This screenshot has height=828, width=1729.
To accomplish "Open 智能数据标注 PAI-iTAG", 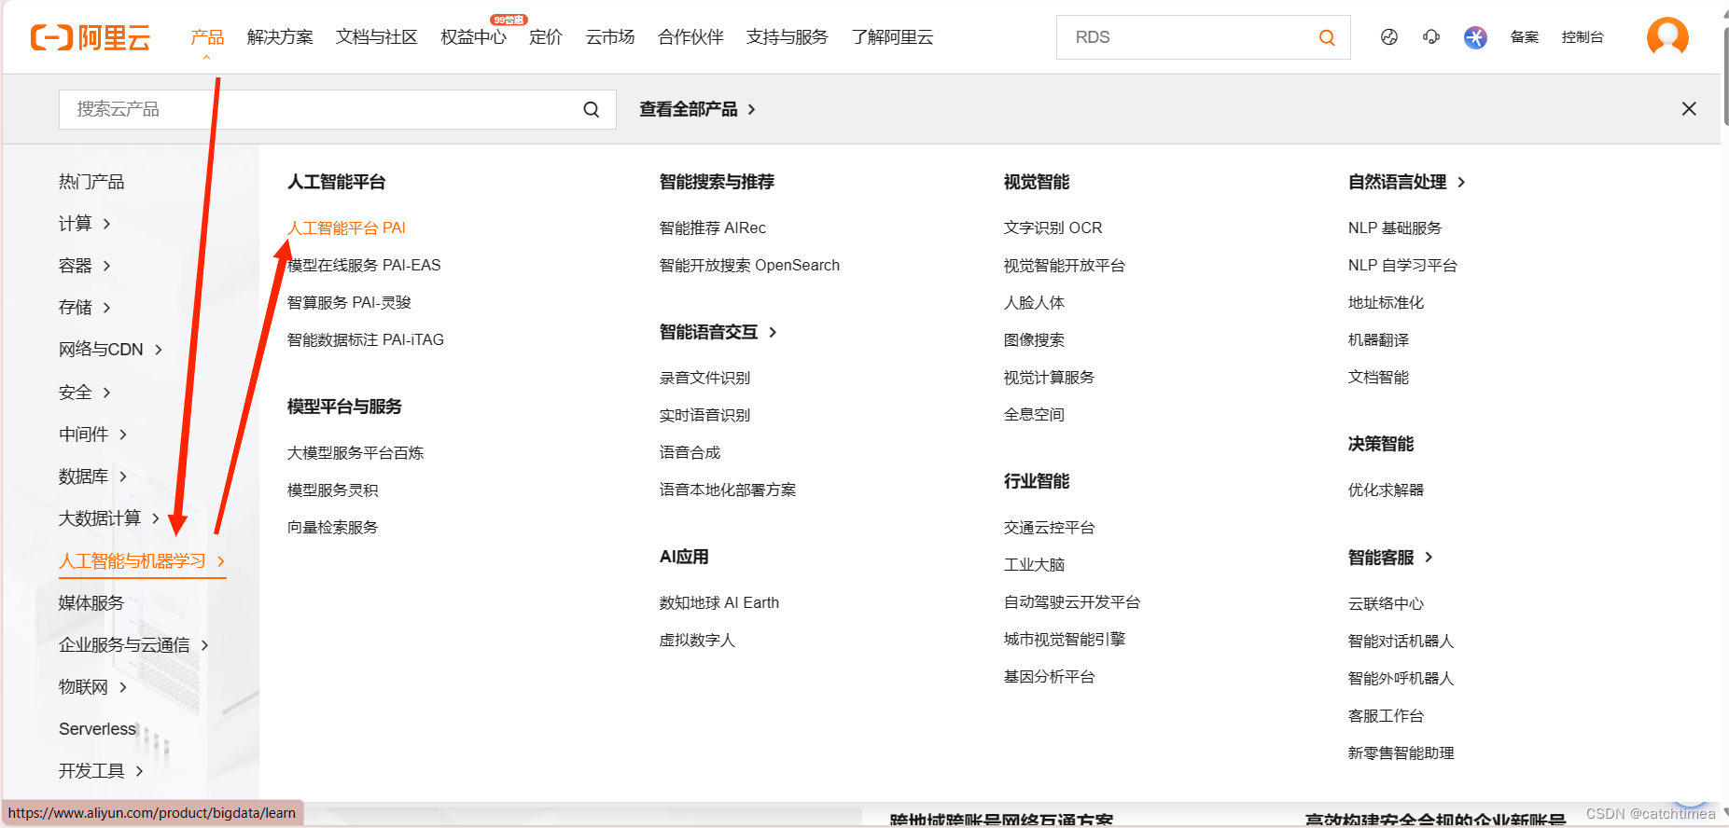I will 366,340.
